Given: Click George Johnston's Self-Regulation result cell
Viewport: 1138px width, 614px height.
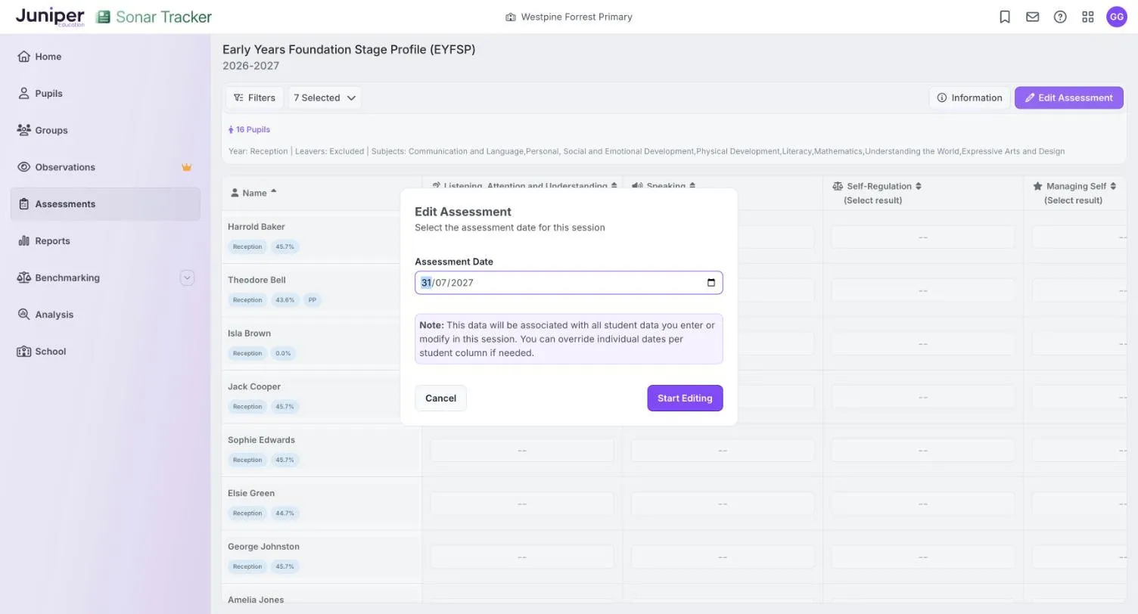Looking at the screenshot, I should pos(923,557).
